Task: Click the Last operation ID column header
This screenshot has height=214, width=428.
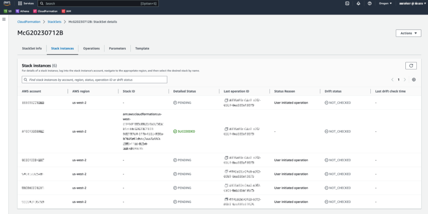Action: coord(237,91)
